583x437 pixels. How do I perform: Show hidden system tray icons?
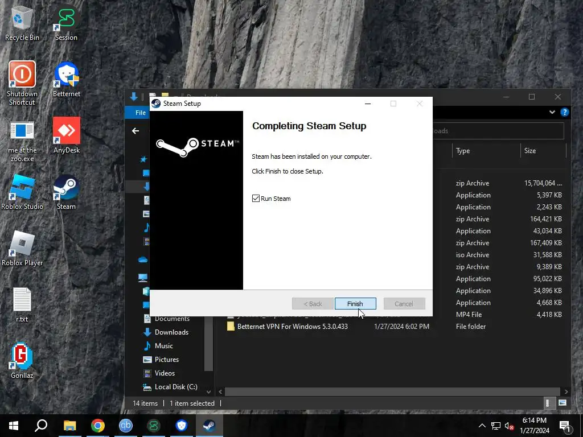482,426
